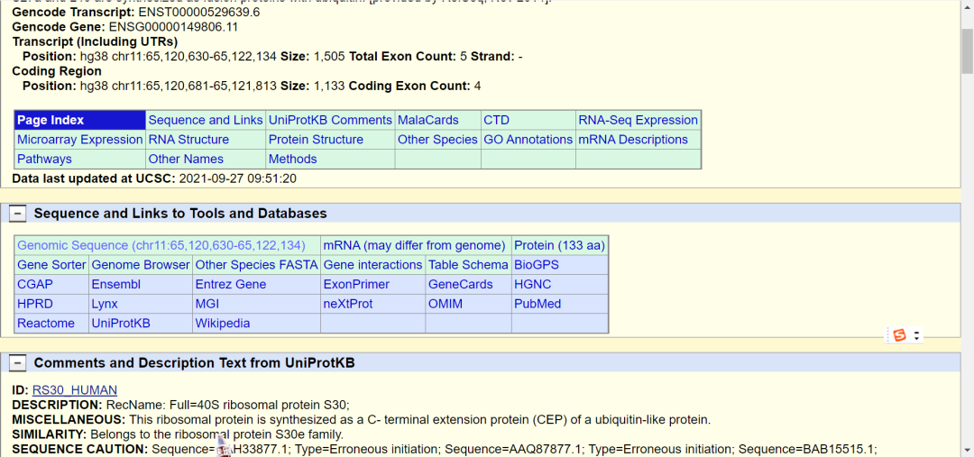The width and height of the screenshot is (974, 457).
Task: Go to Methods section
Action: [x=292, y=159]
